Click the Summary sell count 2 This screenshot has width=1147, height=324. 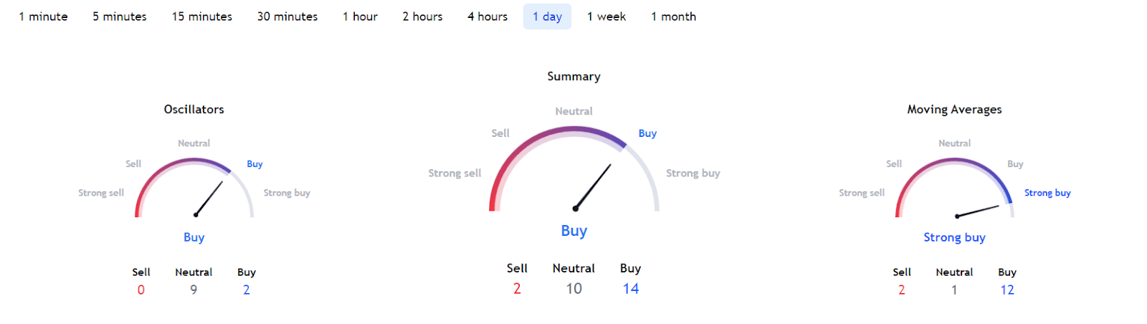[517, 288]
